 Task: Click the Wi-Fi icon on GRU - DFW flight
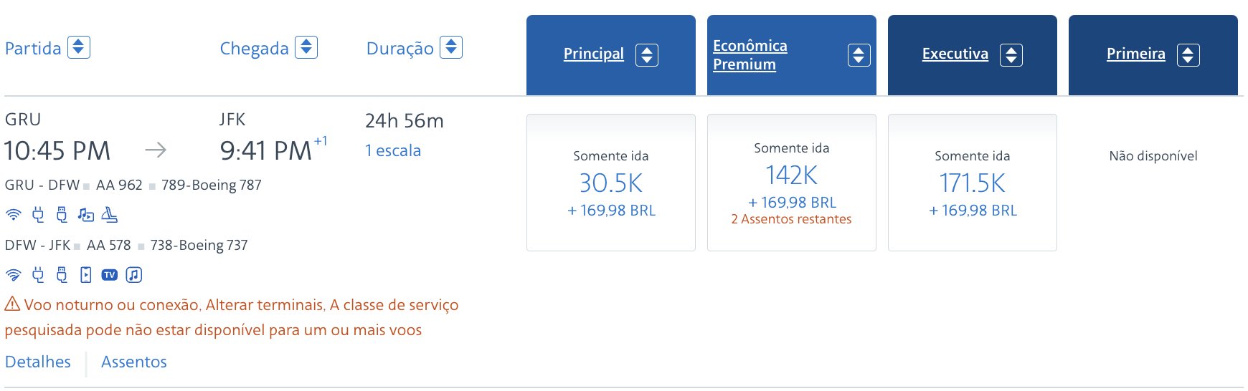pyautogui.click(x=14, y=214)
